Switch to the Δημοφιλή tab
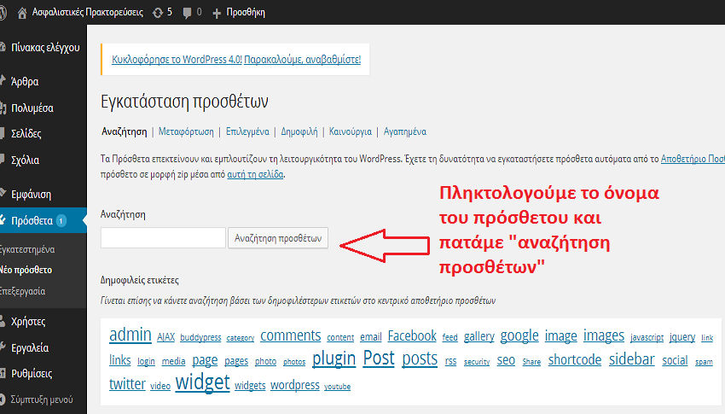The image size is (725, 414). (299, 131)
